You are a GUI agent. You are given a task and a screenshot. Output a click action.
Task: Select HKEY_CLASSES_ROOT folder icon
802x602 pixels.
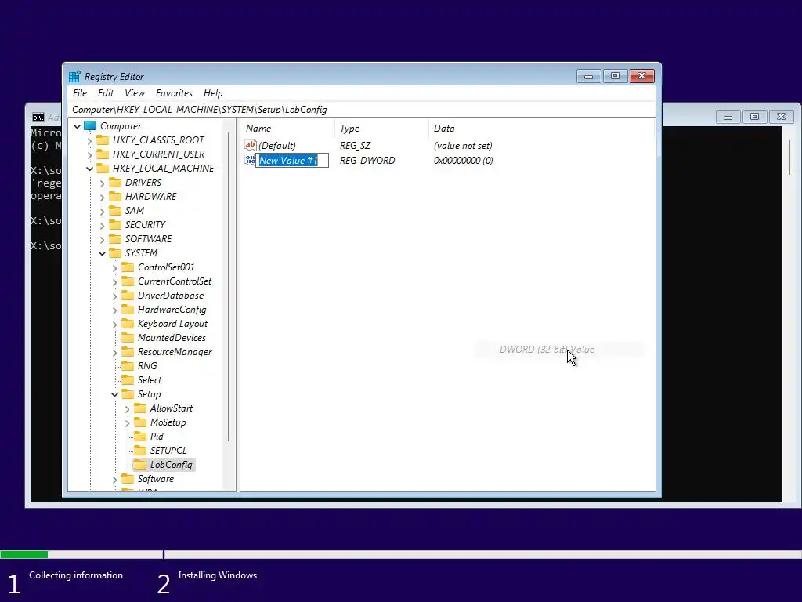[x=103, y=140]
